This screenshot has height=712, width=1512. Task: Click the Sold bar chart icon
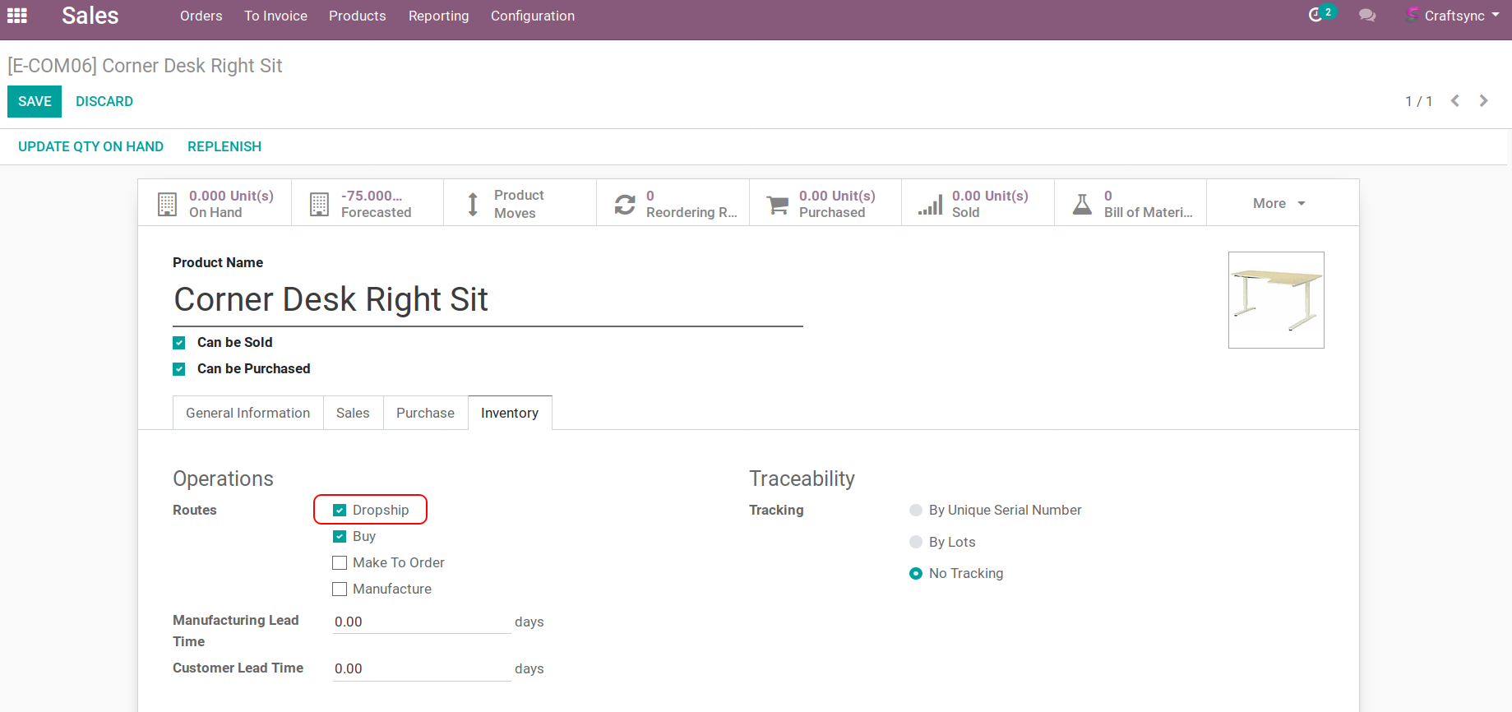click(931, 204)
